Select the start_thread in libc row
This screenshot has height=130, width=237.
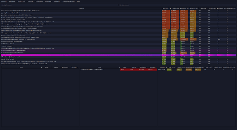click(118, 44)
